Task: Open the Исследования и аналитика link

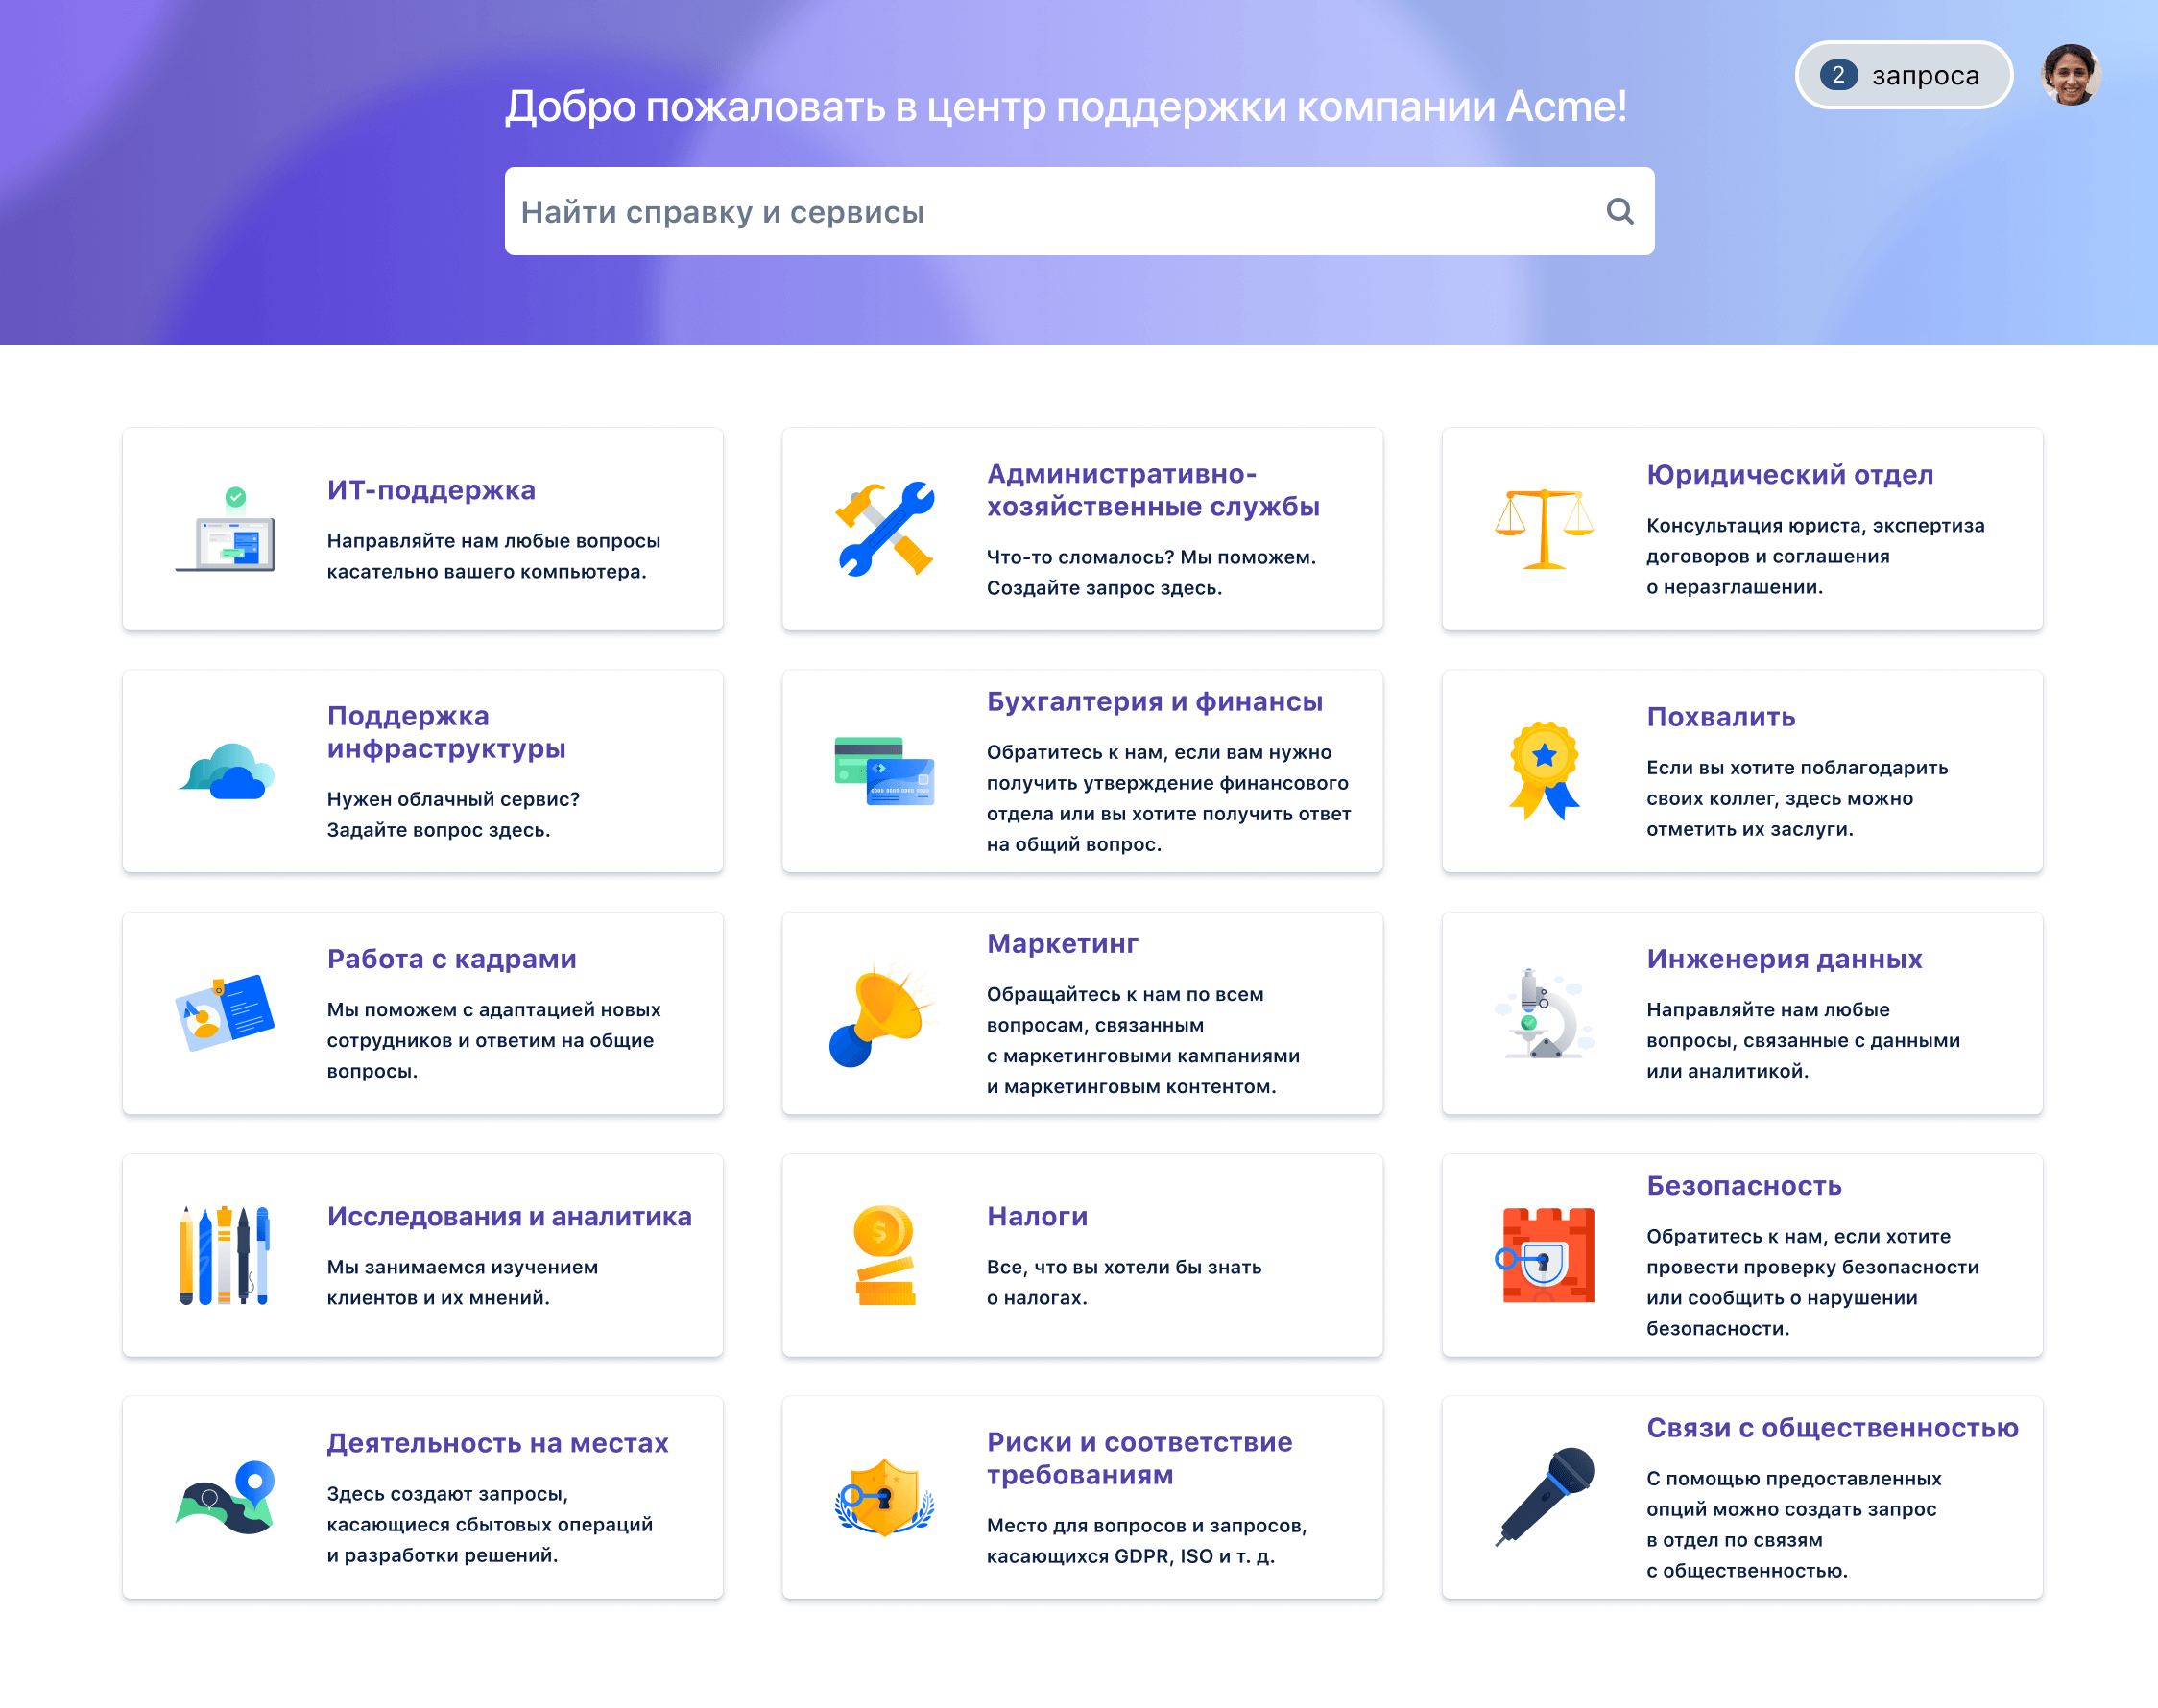Action: tap(508, 1216)
